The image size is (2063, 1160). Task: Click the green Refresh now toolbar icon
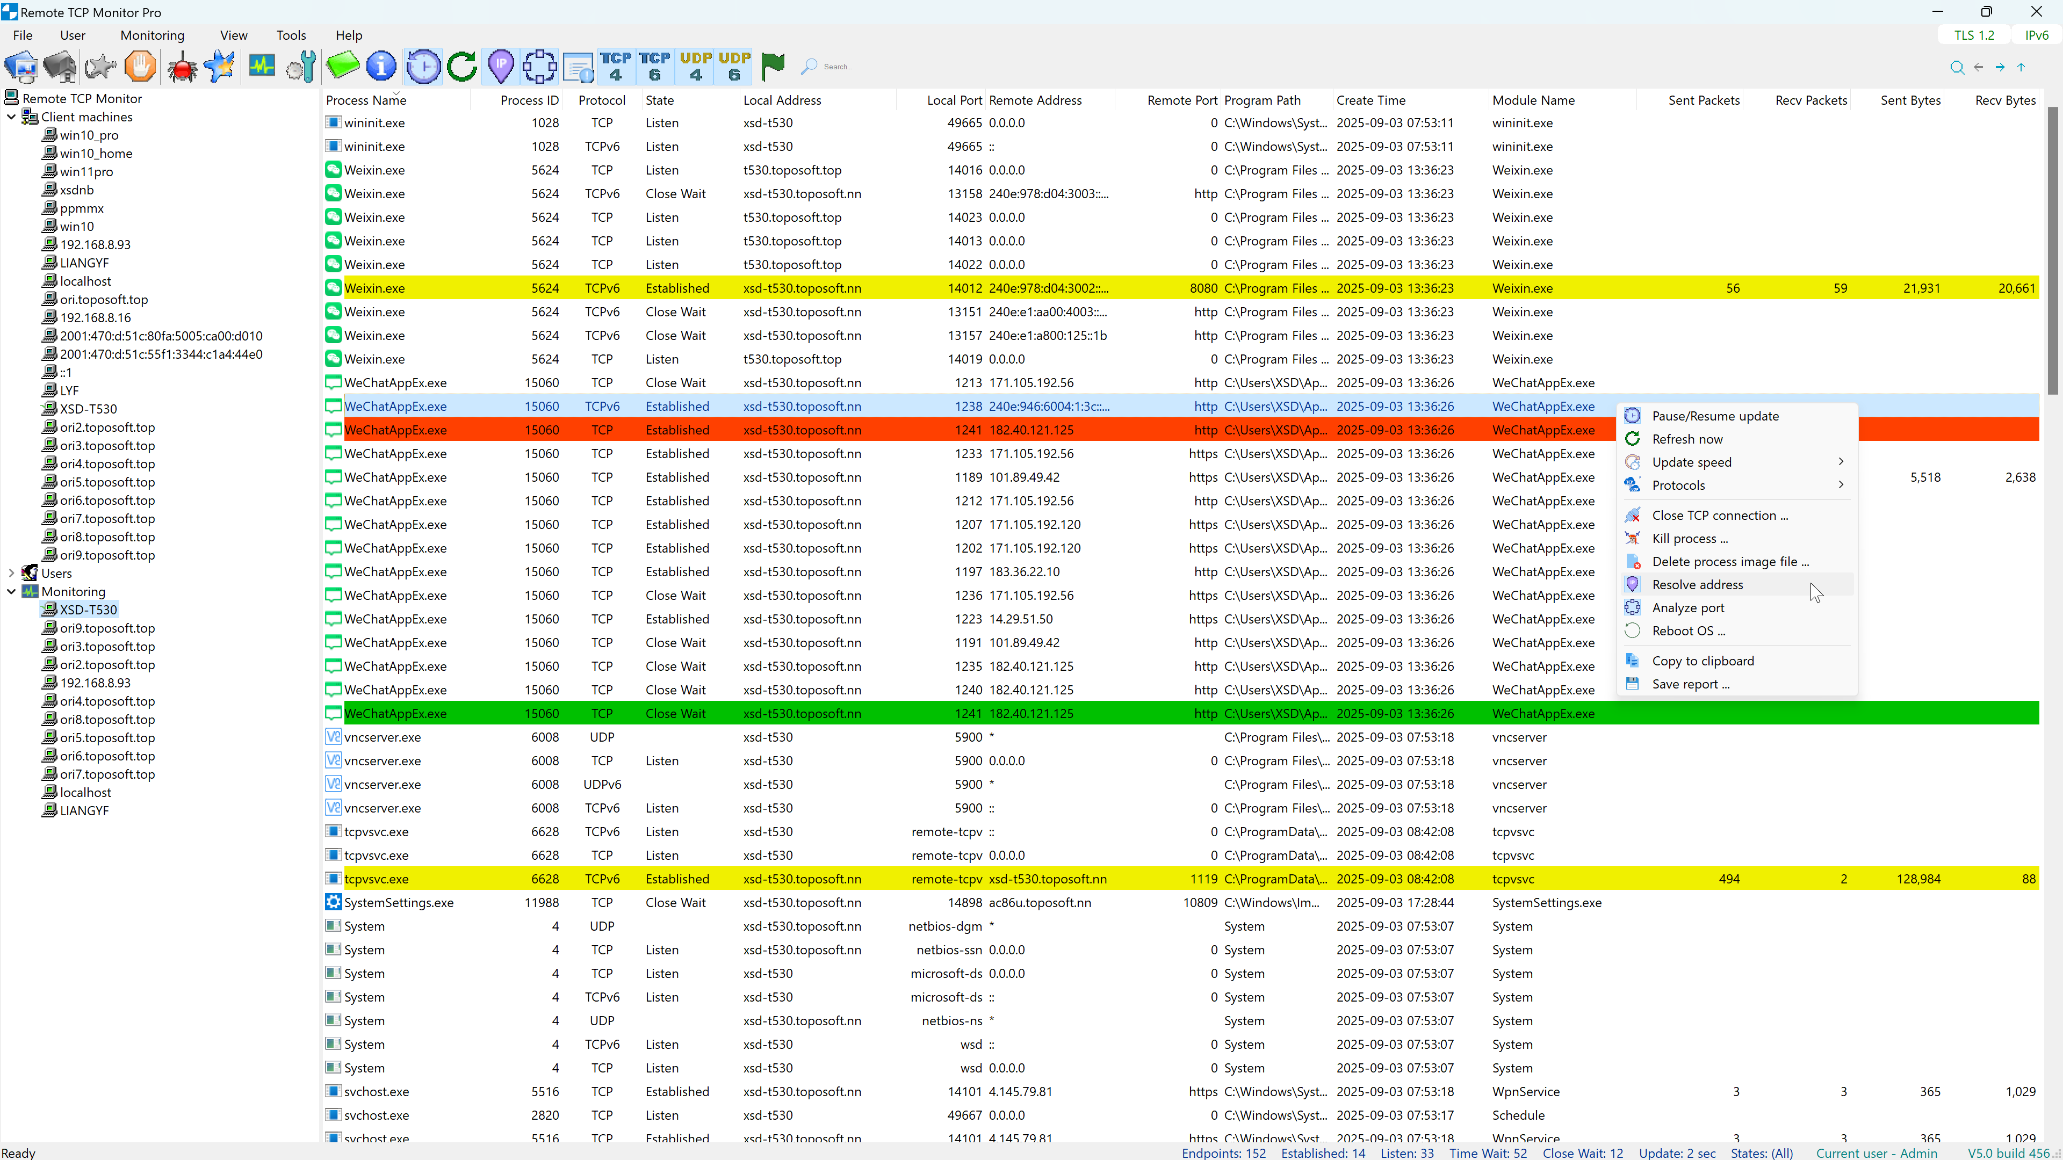click(x=462, y=67)
